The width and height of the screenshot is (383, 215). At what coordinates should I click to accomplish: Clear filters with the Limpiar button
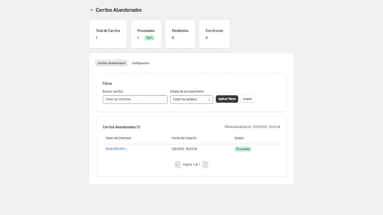(x=247, y=99)
